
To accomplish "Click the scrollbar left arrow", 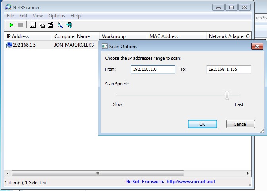I will tap(8, 173).
